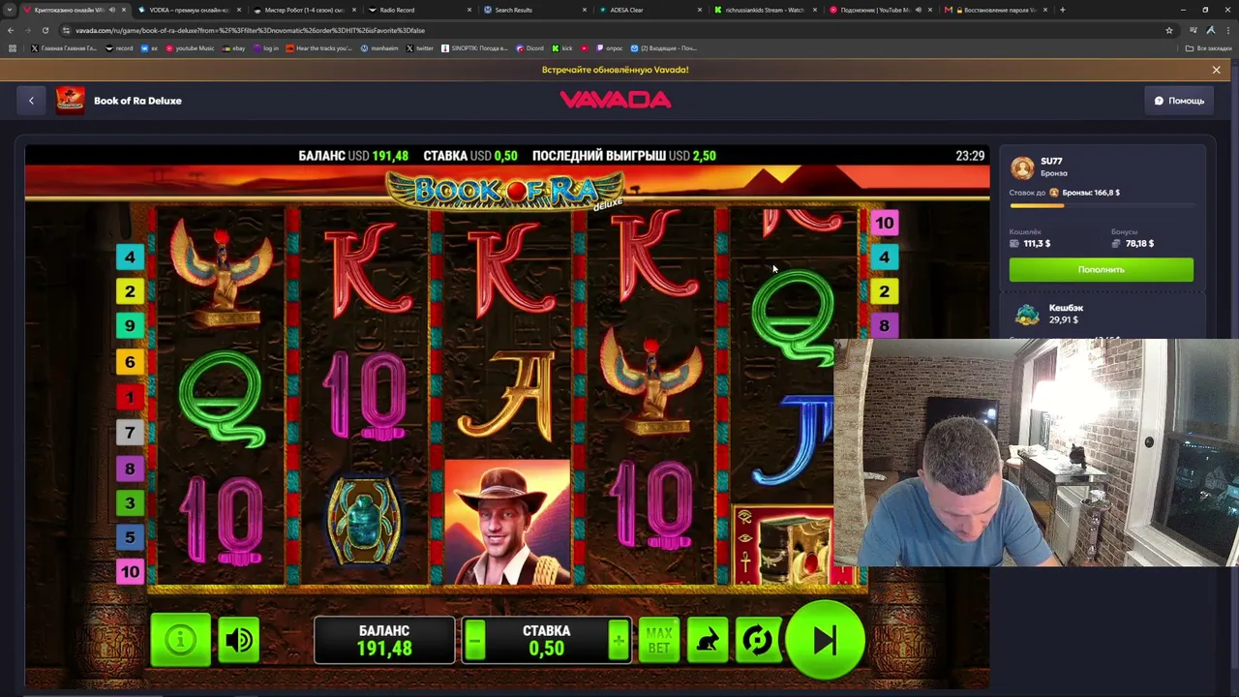1239x697 pixels.
Task: Click the Кошелёк 111,3 $ balance
Action: [x=1030, y=238]
